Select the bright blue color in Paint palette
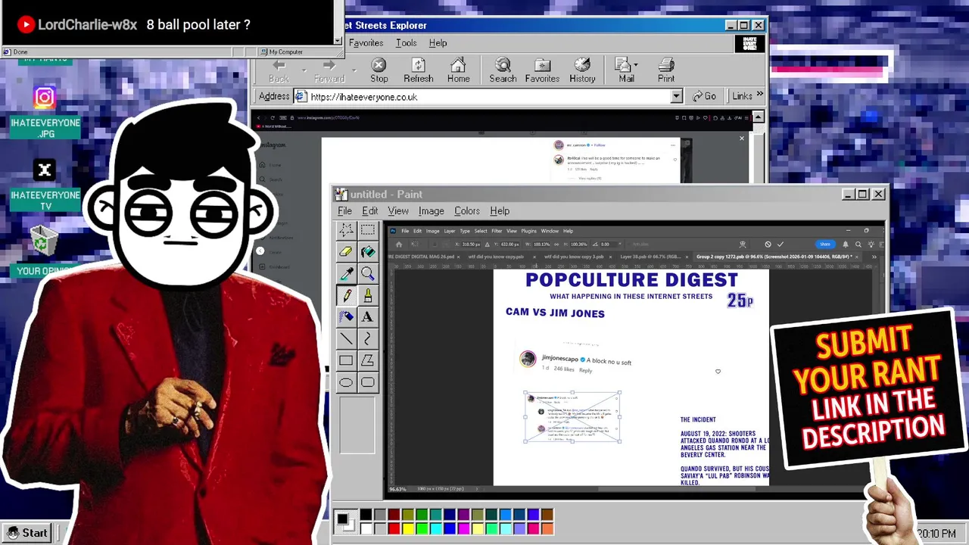 [x=450, y=528]
